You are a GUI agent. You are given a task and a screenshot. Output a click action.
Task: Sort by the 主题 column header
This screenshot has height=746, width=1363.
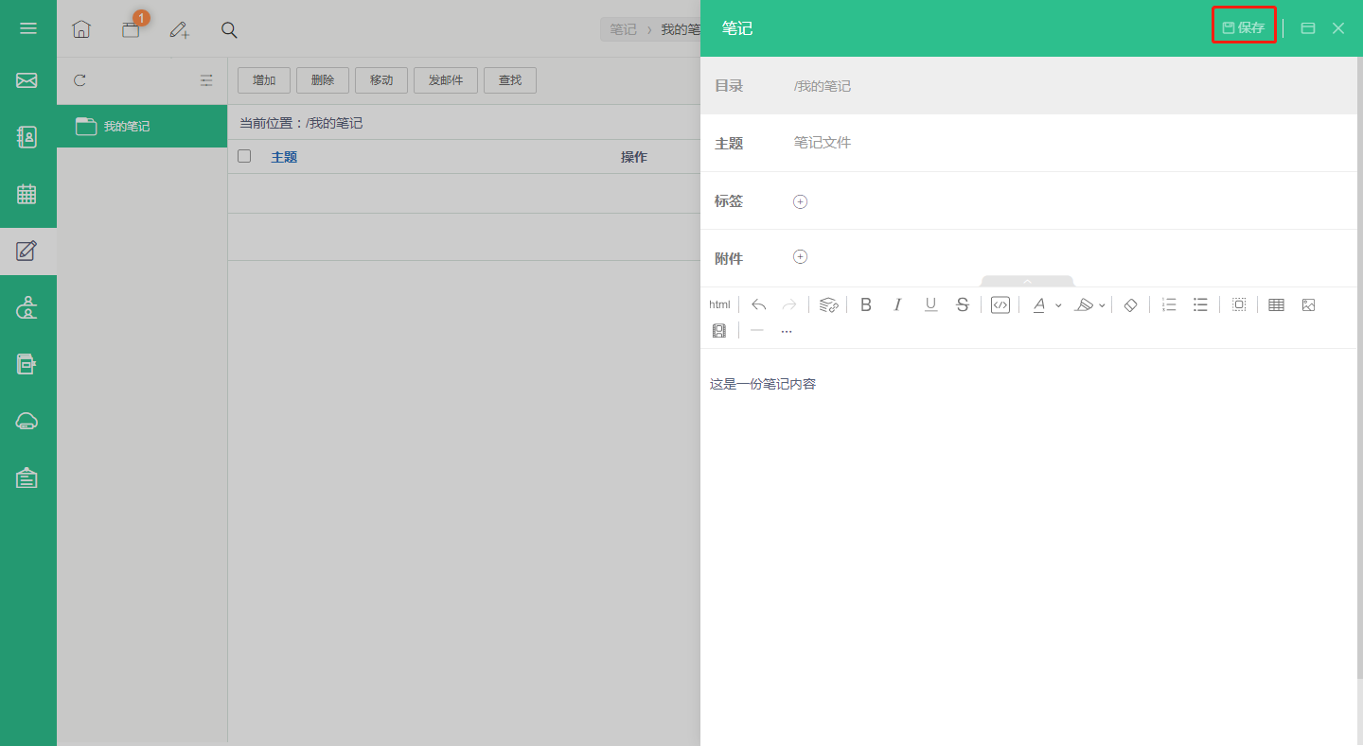(284, 157)
